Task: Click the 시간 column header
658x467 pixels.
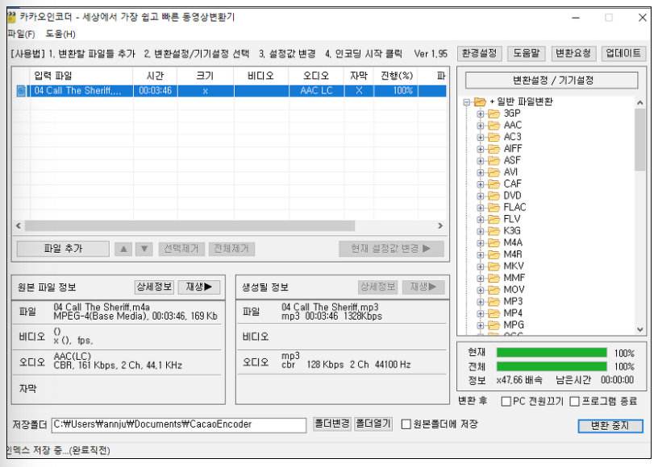Action: (155, 76)
